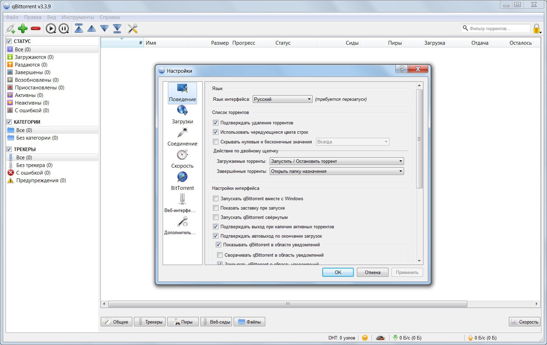The image size is (547, 345).
Task: Open the Скорость graph button
Action: click(x=525, y=322)
